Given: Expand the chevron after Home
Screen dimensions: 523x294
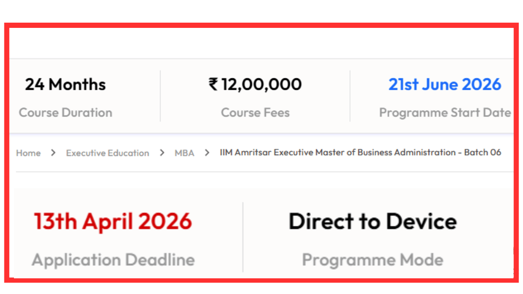Looking at the screenshot, I should 53,153.
